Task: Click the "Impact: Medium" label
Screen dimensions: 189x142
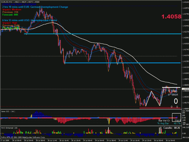Action: point(12,9)
